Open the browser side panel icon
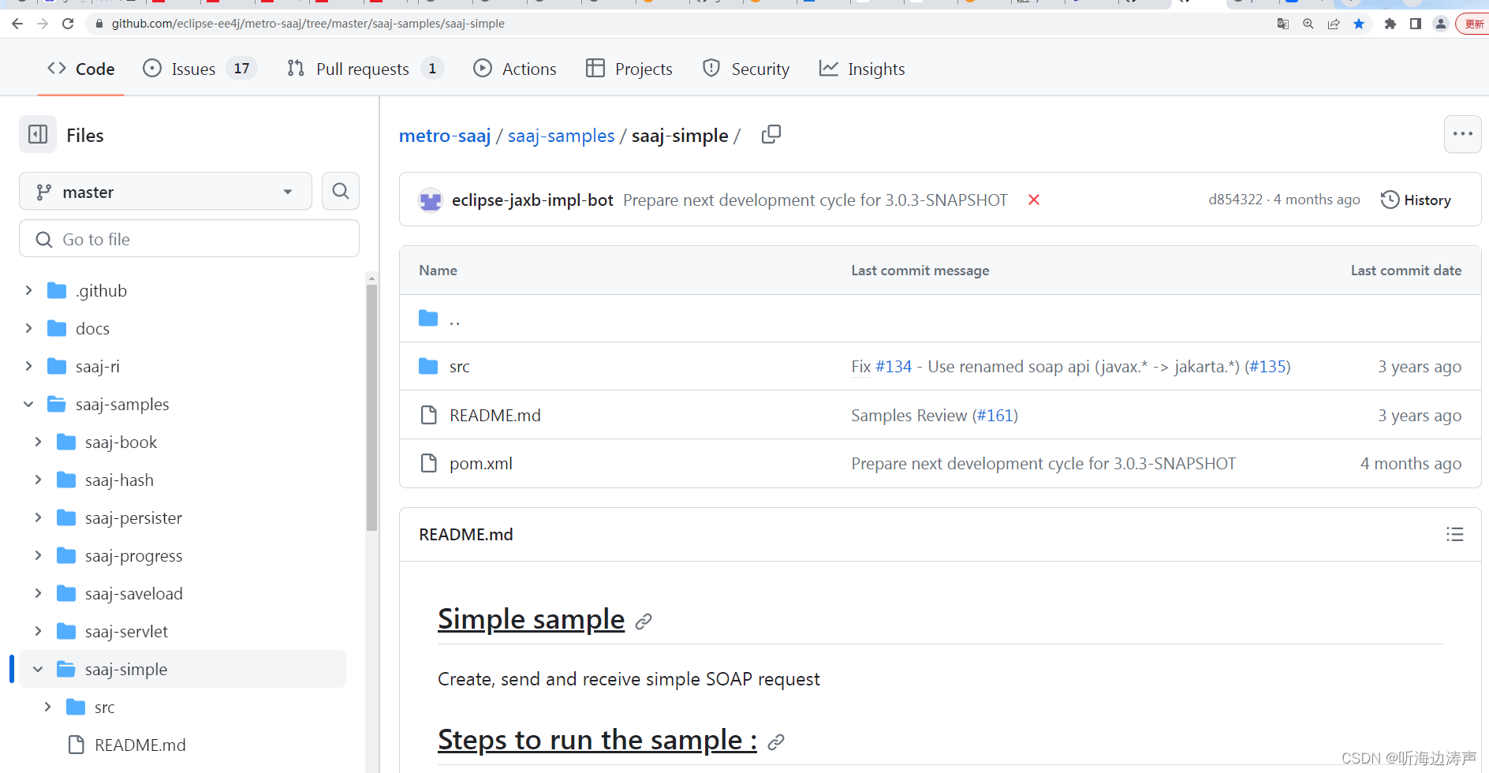The image size is (1489, 773). pyautogui.click(x=1416, y=24)
